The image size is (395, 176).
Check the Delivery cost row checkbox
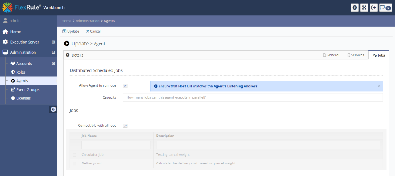(74, 163)
